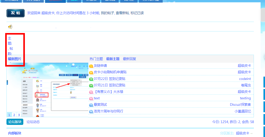Click the latest image slideshow thumbnail
The height and width of the screenshot is (137, 265).
pos(47,90)
